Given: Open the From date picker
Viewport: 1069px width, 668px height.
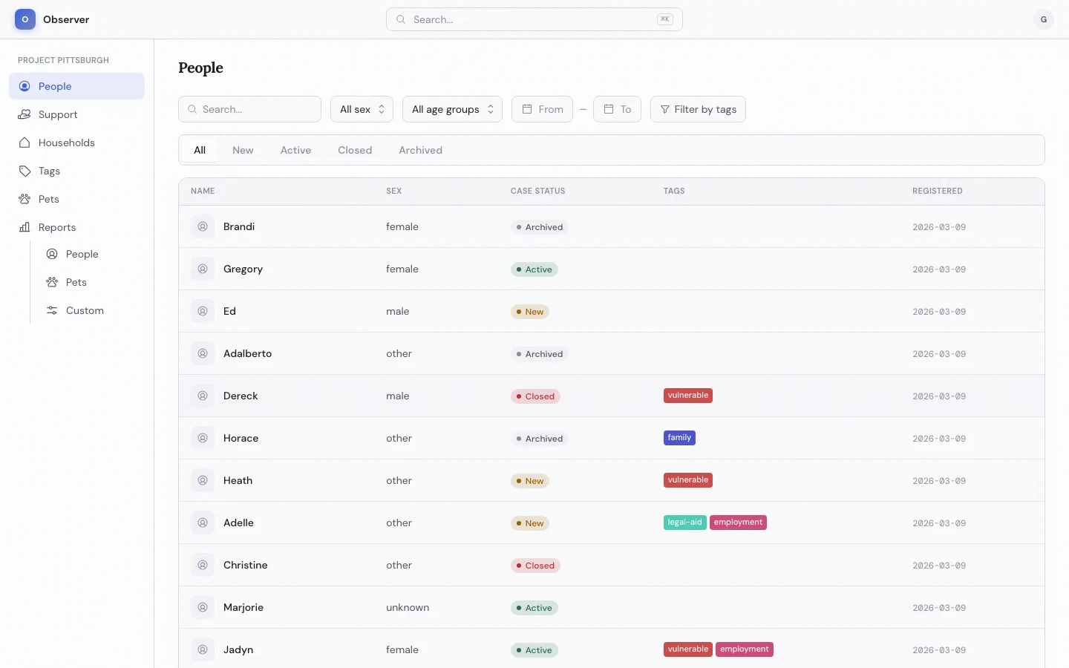Looking at the screenshot, I should click(542, 109).
